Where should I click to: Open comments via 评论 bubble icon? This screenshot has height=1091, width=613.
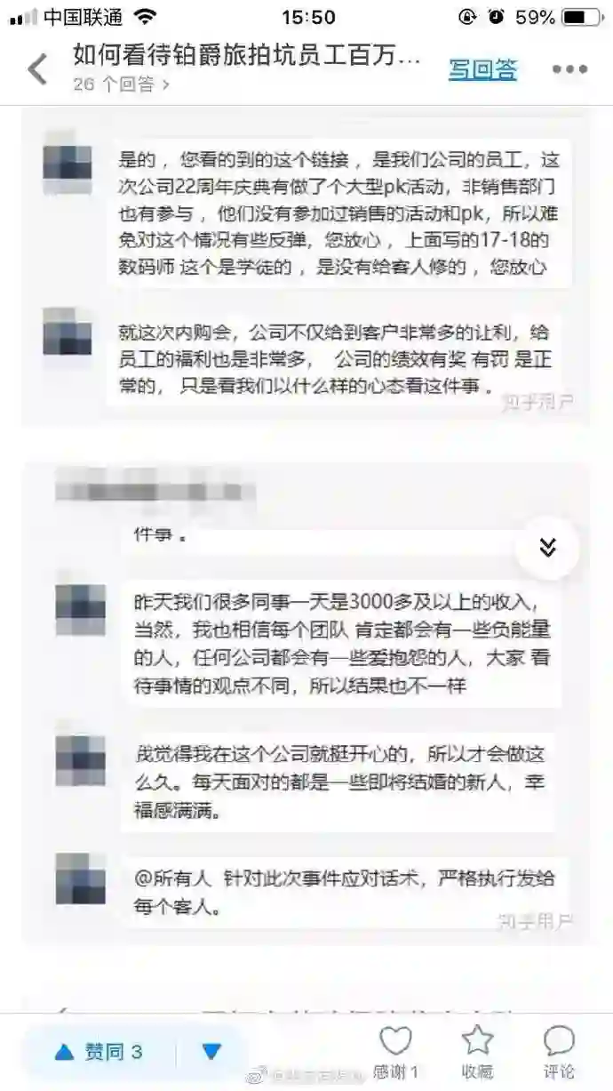(x=559, y=1040)
